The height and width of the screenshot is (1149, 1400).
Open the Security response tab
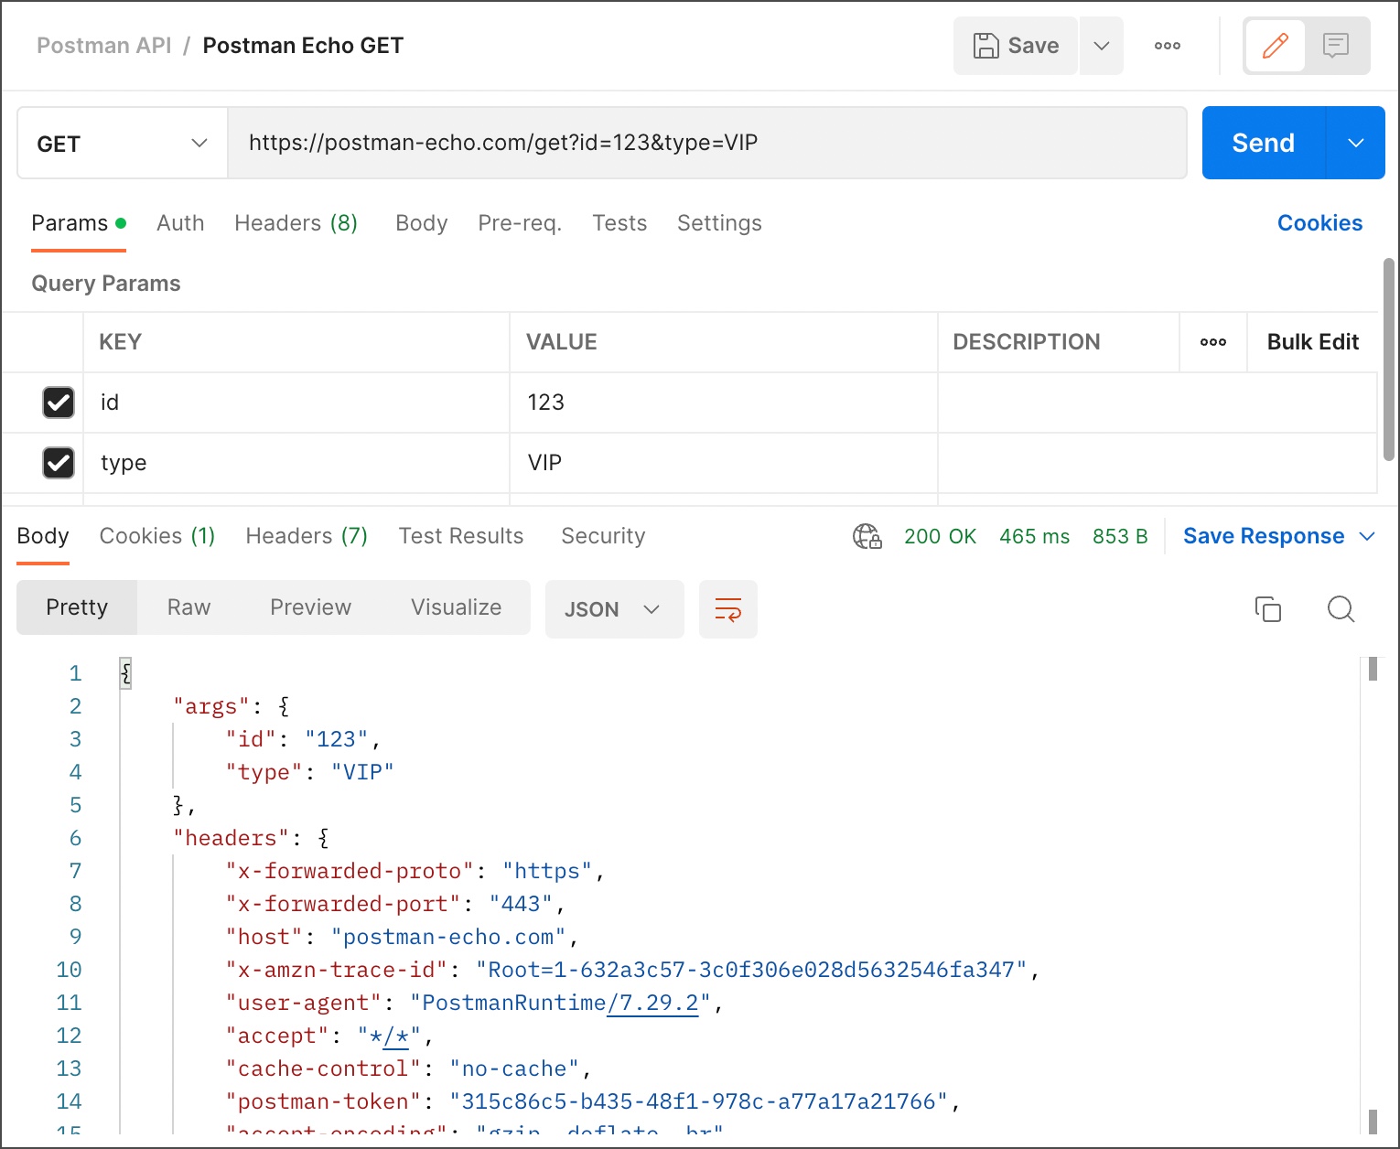point(602,536)
